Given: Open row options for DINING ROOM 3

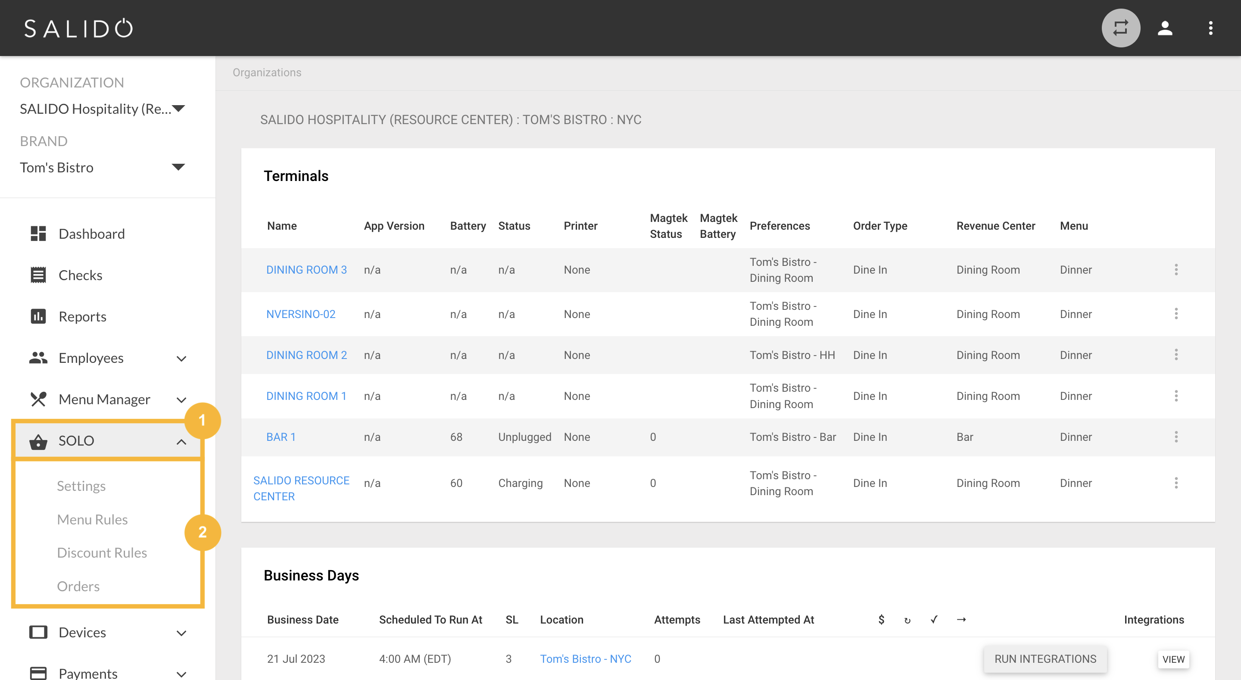Looking at the screenshot, I should tap(1176, 270).
